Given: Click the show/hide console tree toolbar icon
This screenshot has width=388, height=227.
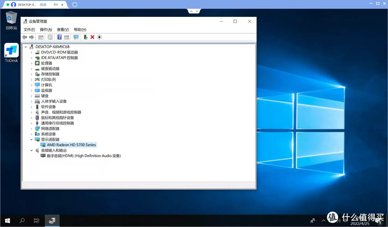Looking at the screenshot, I should tap(41, 37).
